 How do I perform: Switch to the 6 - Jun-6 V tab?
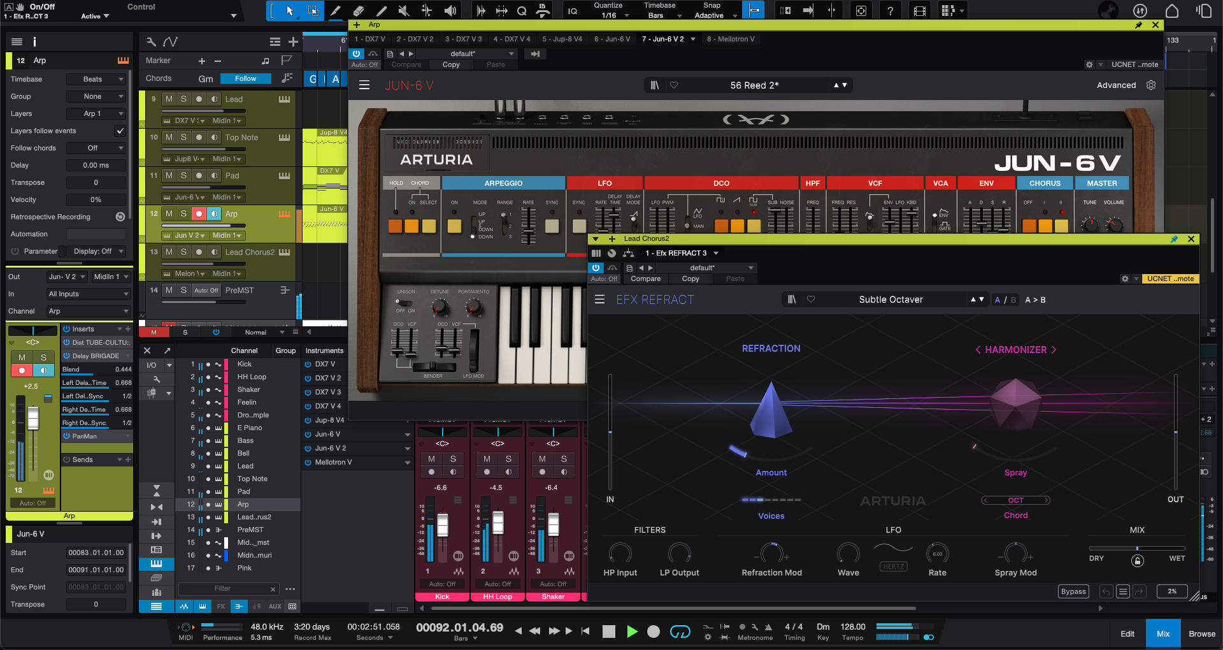[612, 39]
